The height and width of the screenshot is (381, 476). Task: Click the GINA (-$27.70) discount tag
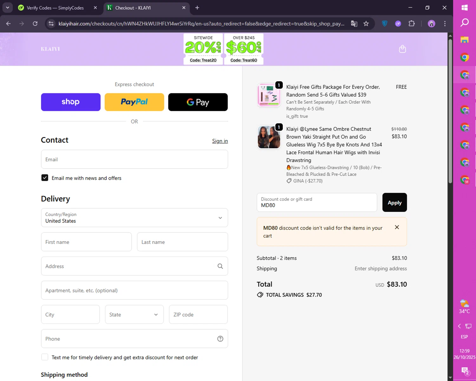pyautogui.click(x=305, y=181)
